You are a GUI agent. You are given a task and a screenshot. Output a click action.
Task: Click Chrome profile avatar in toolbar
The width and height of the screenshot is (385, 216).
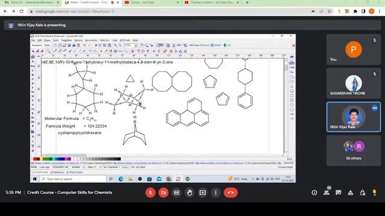click(372, 11)
